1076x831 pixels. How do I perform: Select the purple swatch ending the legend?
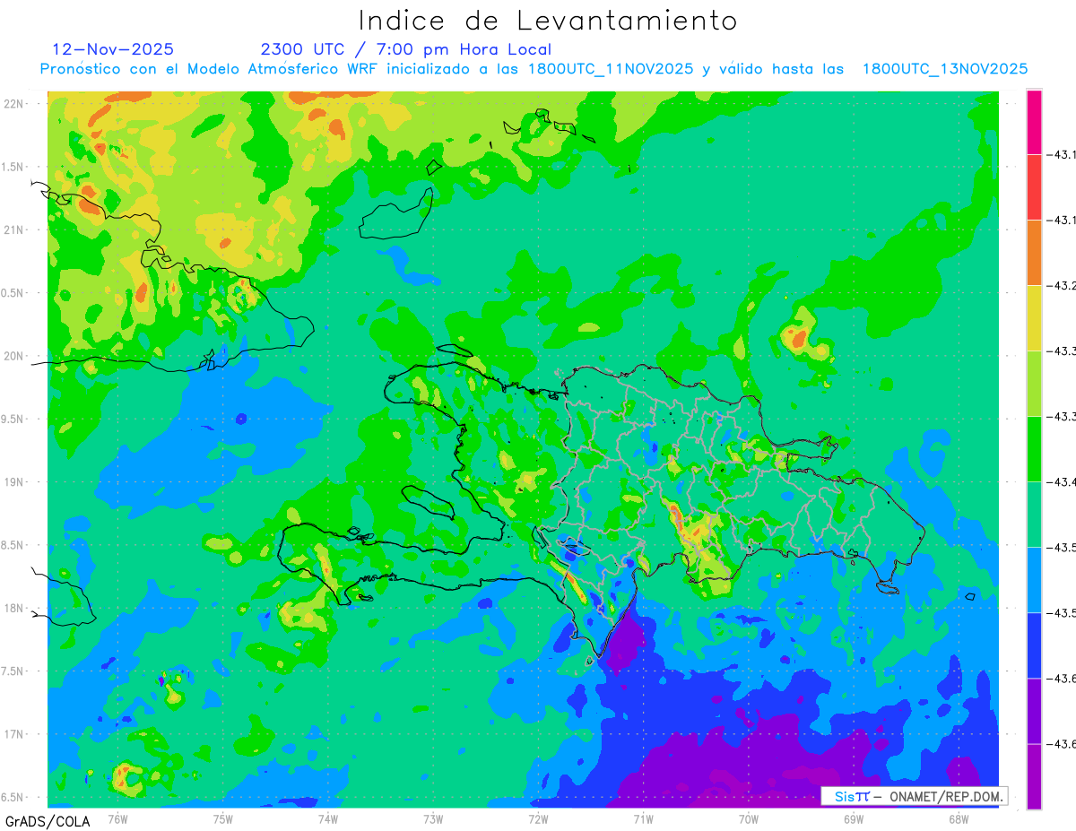1034,776
